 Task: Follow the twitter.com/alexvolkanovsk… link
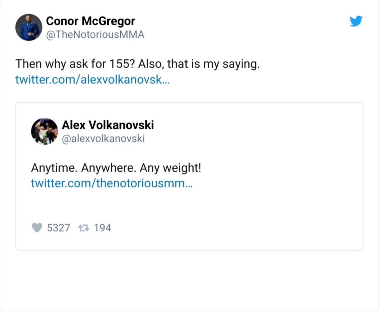click(92, 79)
